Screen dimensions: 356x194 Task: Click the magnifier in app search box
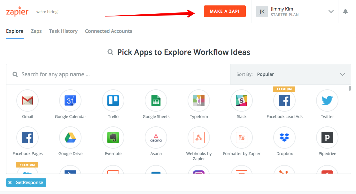tap(15, 74)
